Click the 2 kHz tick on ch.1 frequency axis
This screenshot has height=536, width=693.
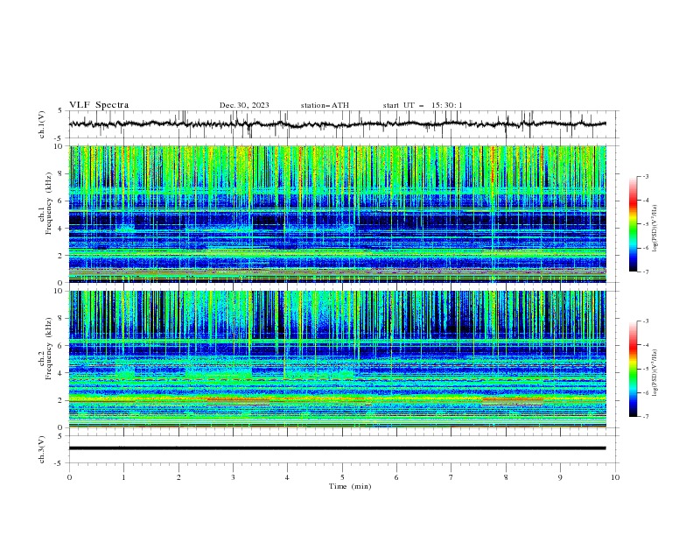click(62, 256)
